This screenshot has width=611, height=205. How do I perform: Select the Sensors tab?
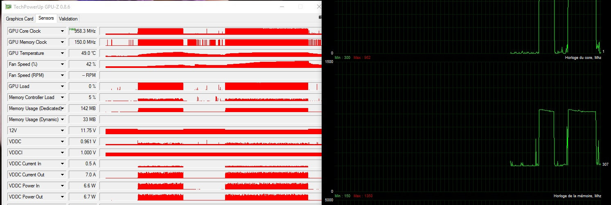coord(46,18)
